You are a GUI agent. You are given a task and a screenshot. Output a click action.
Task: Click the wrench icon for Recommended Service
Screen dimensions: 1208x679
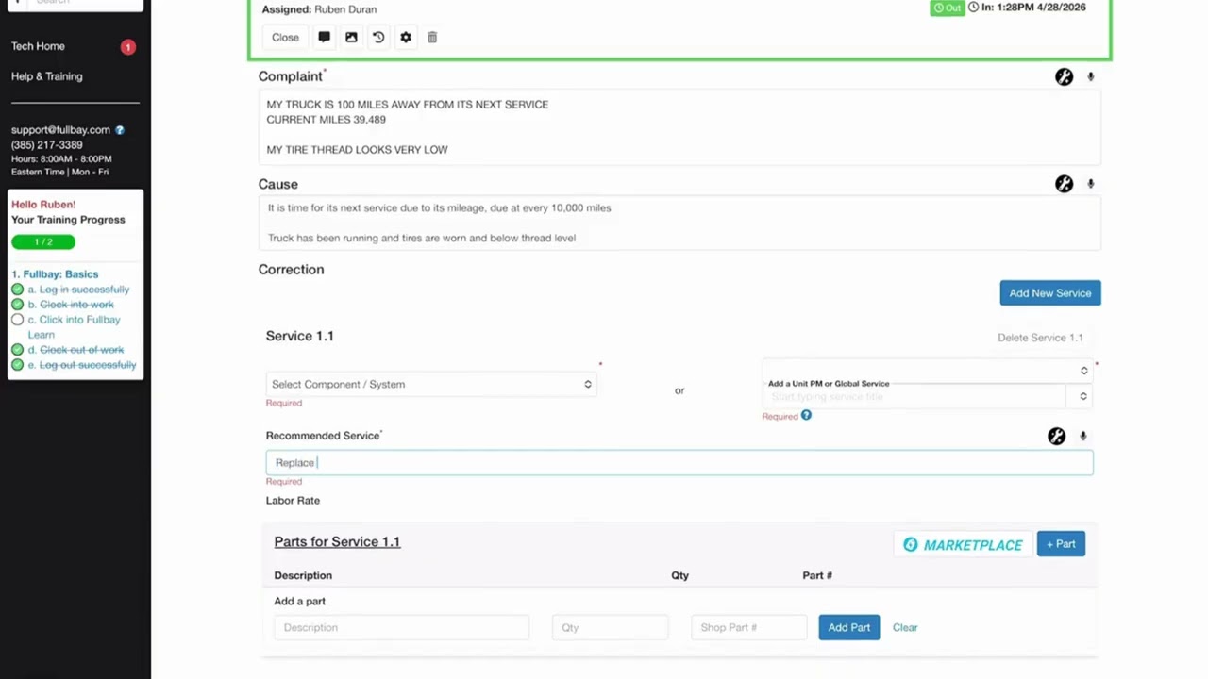click(x=1056, y=436)
